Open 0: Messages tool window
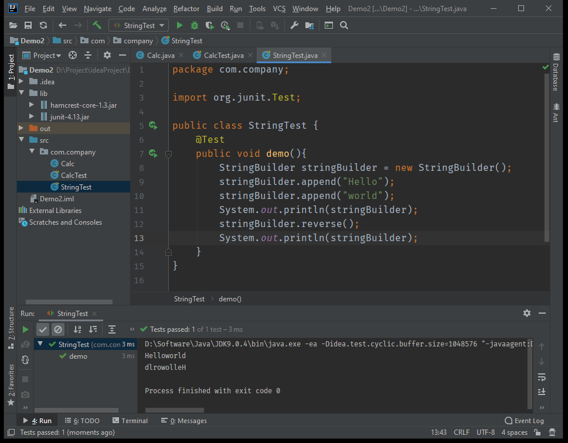Viewport: 568px width, 443px height. pyautogui.click(x=183, y=421)
